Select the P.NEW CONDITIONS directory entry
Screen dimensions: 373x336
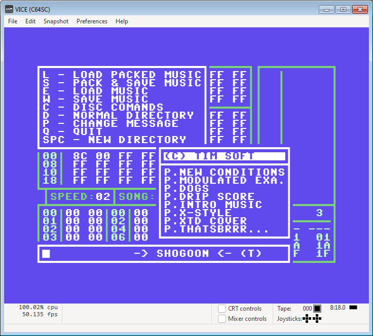[225, 172]
